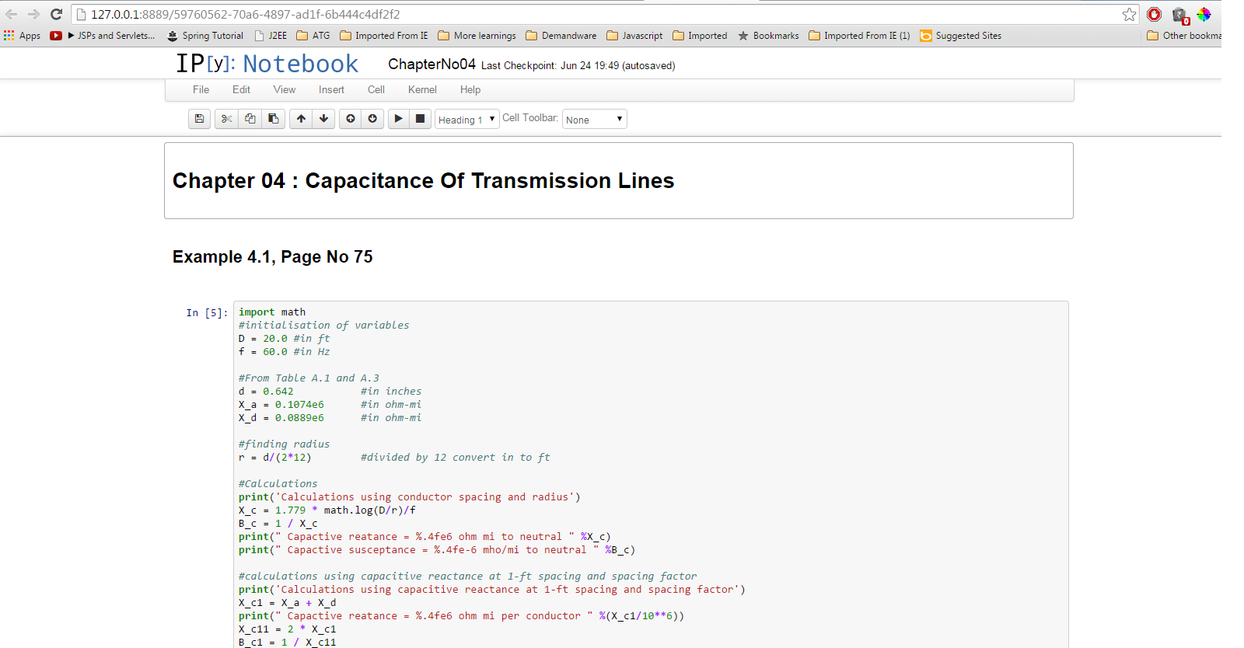Viewport: 1244px width, 648px height.
Task: Open the Insert menu
Action: [331, 90]
